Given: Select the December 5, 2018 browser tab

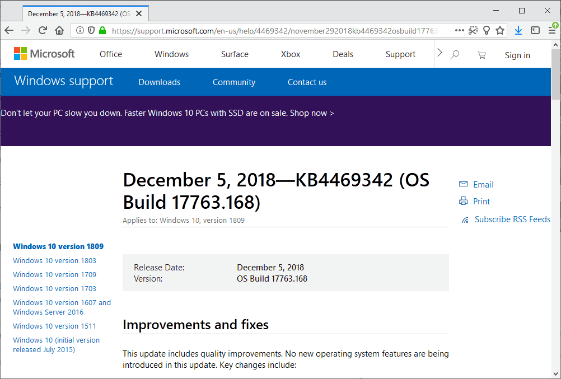Looking at the screenshot, I should click(86, 13).
